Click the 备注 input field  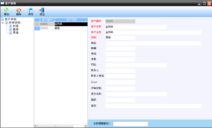[x=153, y=106]
